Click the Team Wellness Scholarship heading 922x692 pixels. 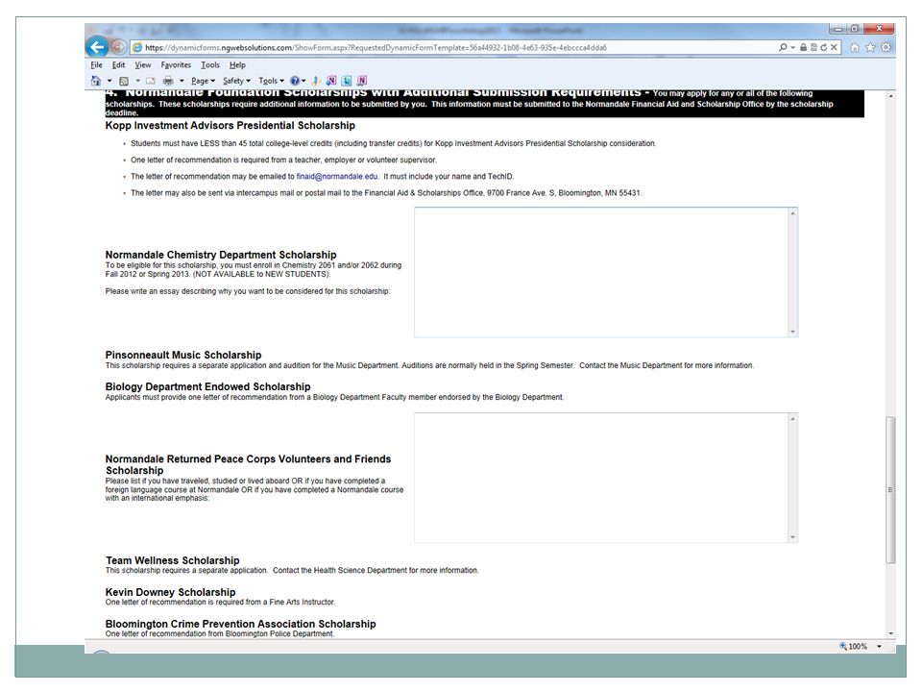(x=172, y=560)
